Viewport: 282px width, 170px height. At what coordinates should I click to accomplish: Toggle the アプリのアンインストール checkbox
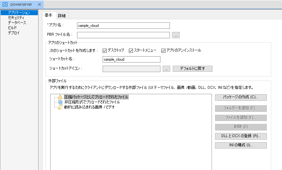coord(164,51)
